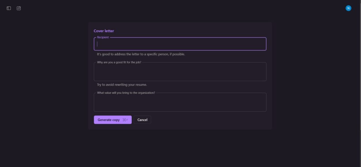Click the hint about addressing a specific person
361x167 pixels.
[141, 54]
